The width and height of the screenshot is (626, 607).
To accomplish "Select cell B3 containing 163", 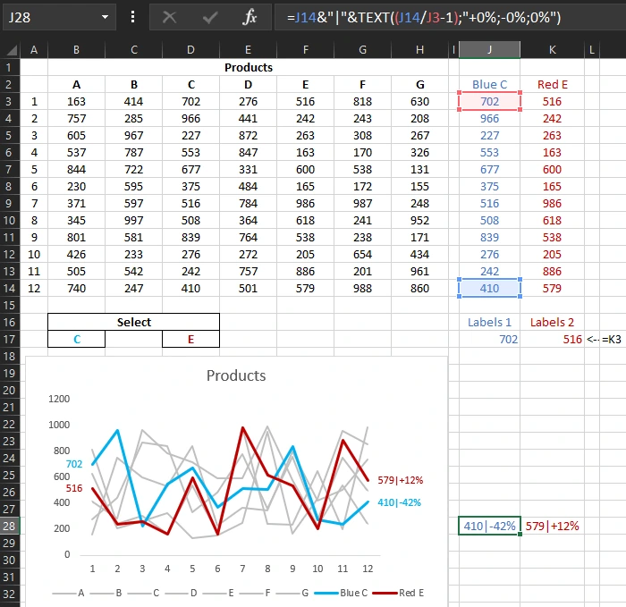I will coord(76,101).
